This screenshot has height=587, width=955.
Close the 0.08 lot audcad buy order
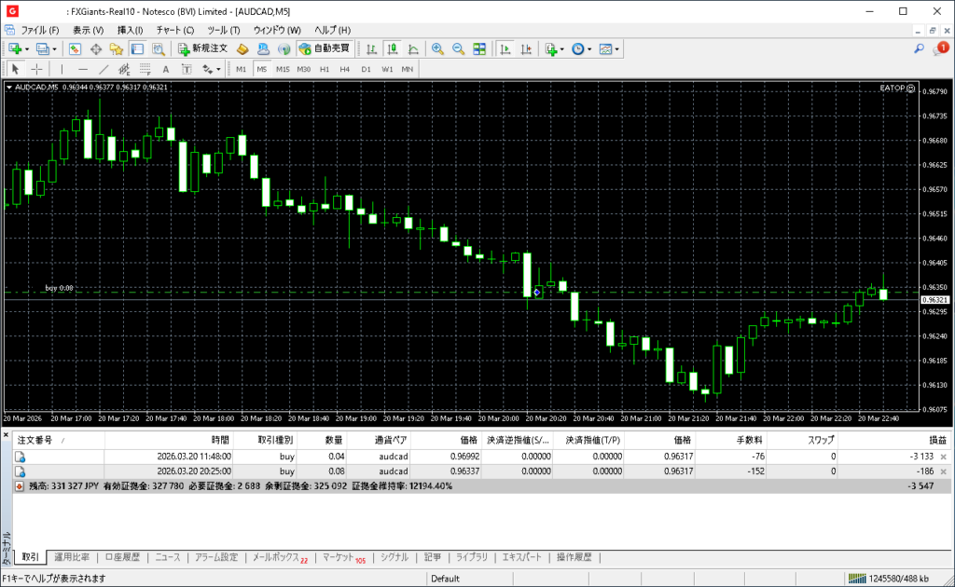943,472
